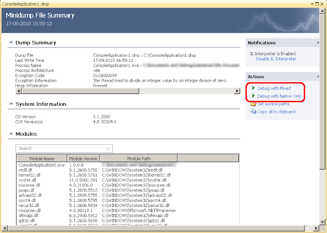Click the path C:\WINDOWS\system32\kernel32.dll
Viewport: 327px width, 233px height.
pos(136,175)
